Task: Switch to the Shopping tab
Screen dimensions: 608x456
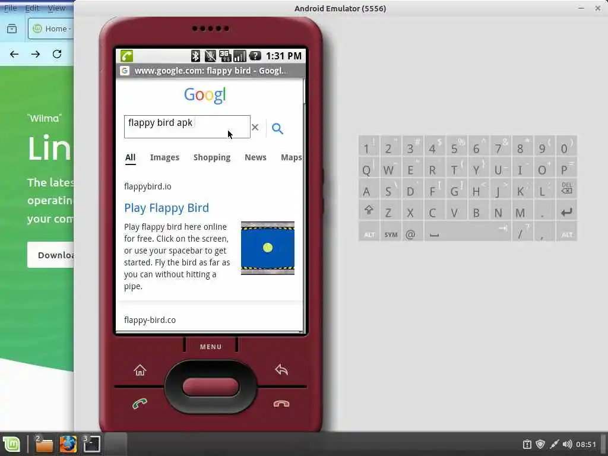Action: point(212,157)
